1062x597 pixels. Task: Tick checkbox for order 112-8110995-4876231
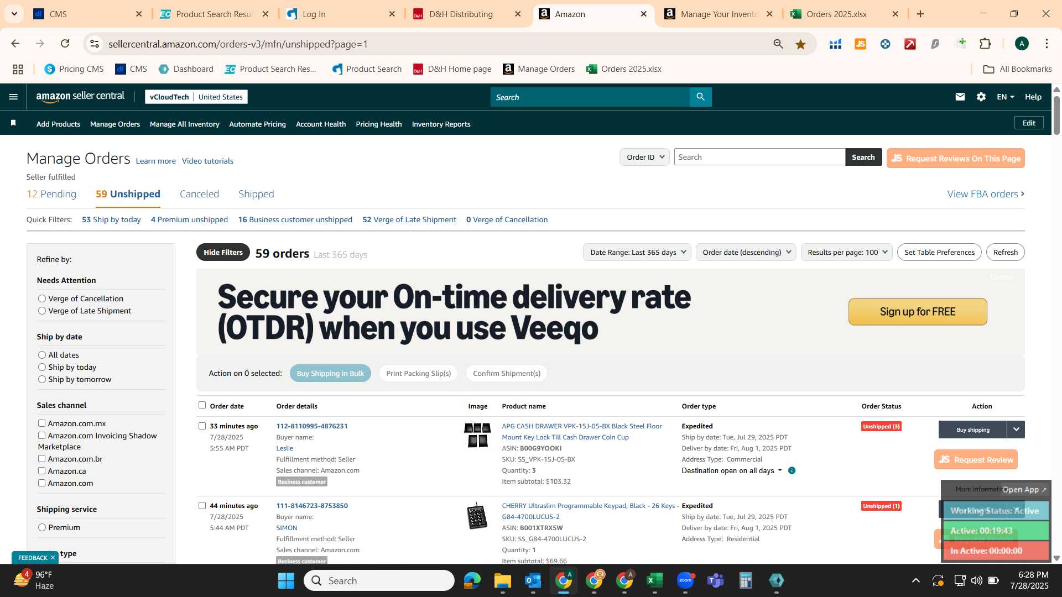coord(202,426)
